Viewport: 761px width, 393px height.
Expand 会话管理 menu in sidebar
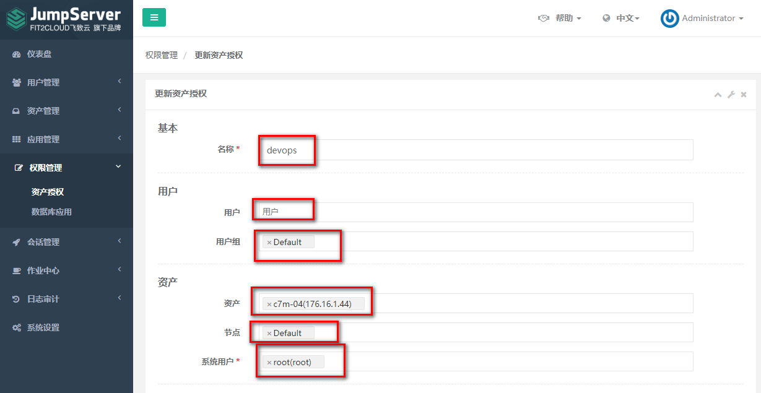click(66, 242)
